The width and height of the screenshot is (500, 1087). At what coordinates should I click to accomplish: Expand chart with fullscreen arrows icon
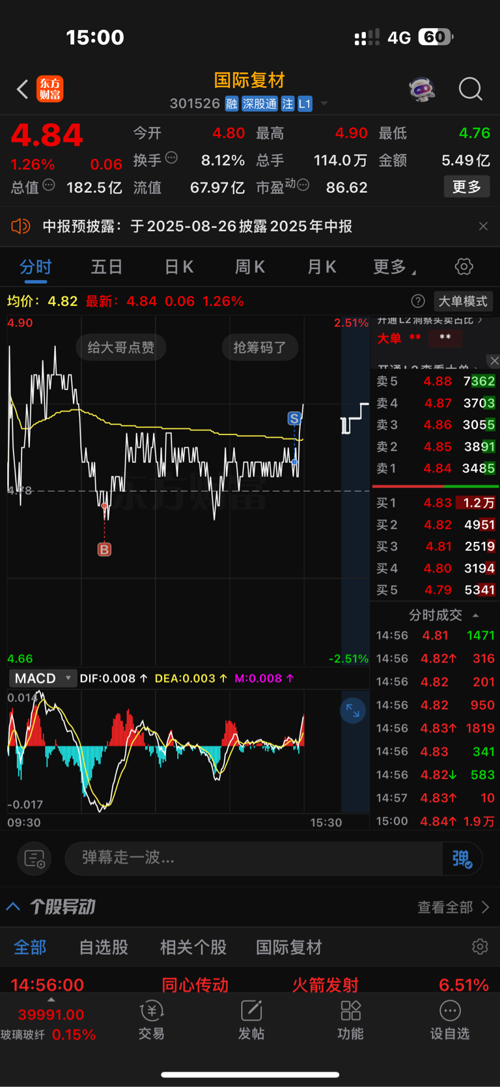click(x=353, y=711)
